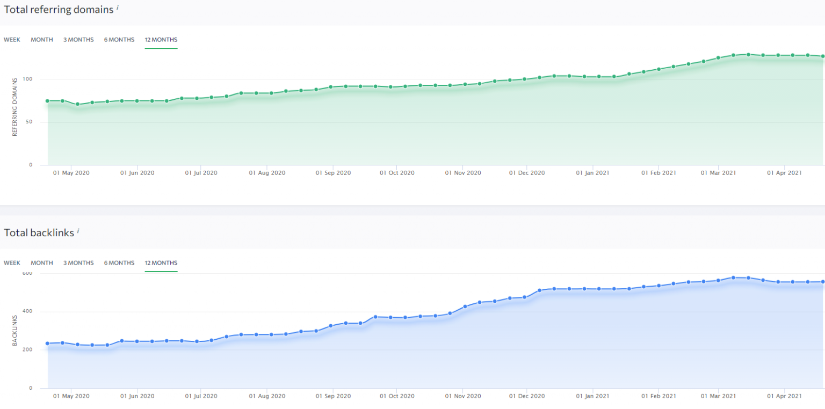Click the 100 value on referring domains y-axis
This screenshot has width=825, height=409.
click(x=27, y=79)
